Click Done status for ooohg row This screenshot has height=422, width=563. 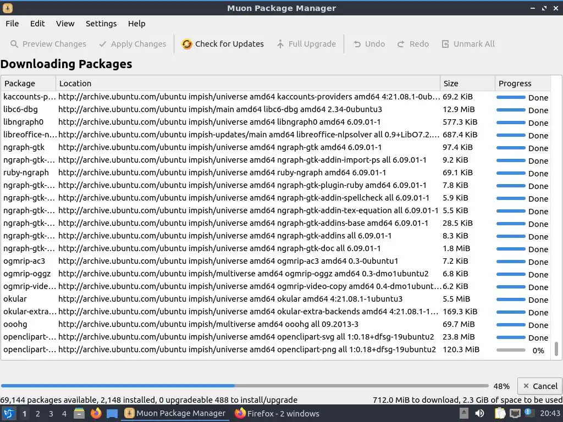538,325
